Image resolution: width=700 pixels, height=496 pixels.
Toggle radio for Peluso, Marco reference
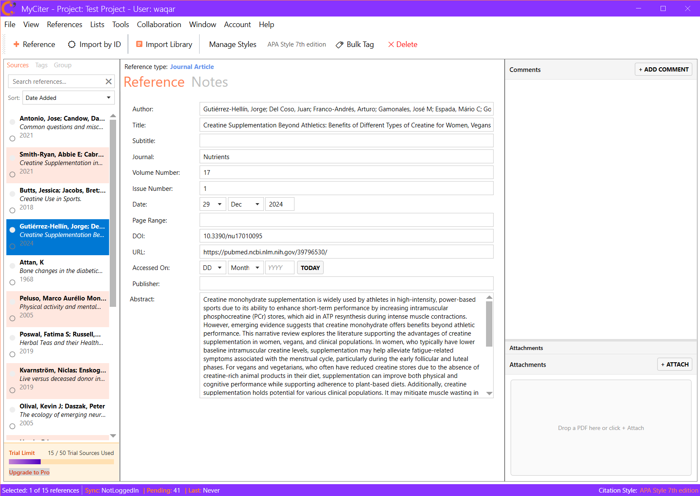coord(12,318)
